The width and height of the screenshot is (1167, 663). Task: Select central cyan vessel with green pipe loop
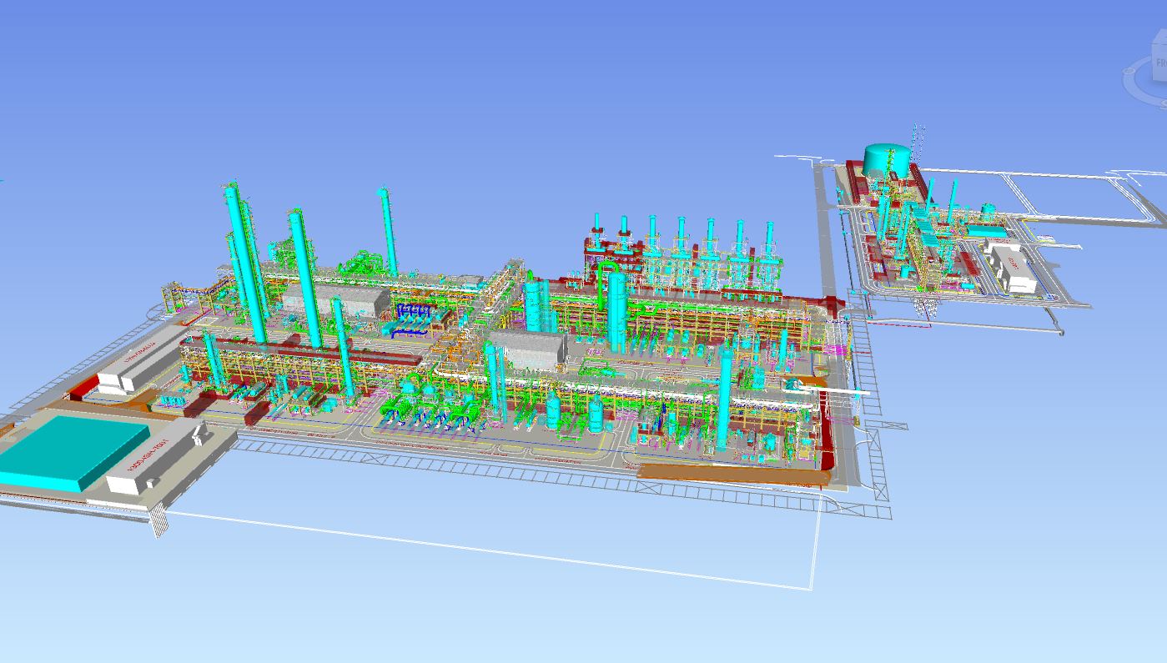click(x=616, y=309)
